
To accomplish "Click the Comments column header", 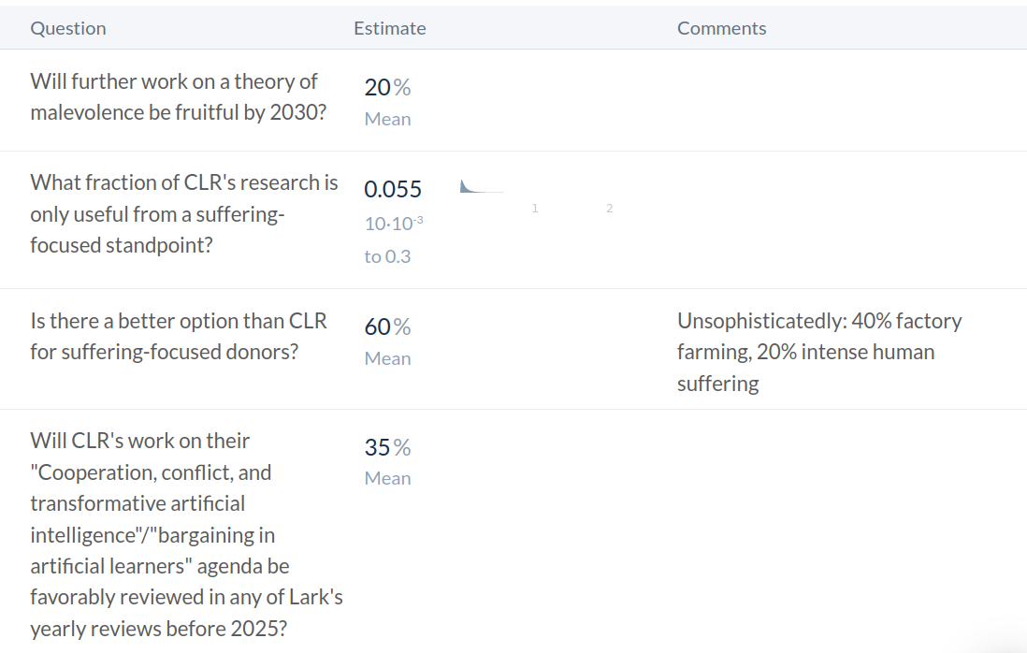I will tap(721, 28).
